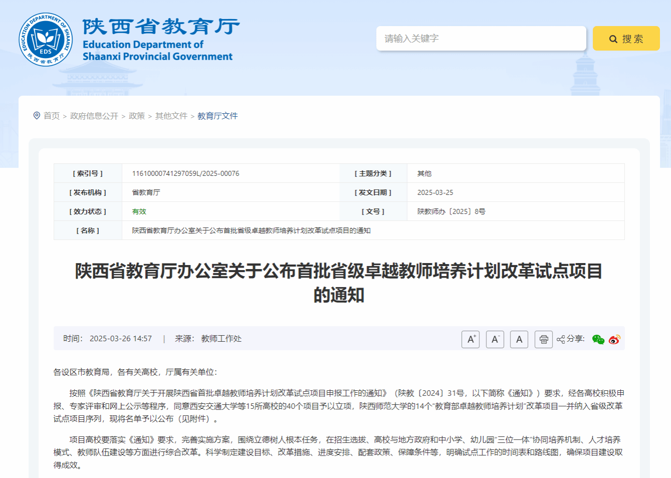Screen dimensions: 671x478
Task: Click the index number 11610000741297059L/2025-00076
Action: point(186,173)
